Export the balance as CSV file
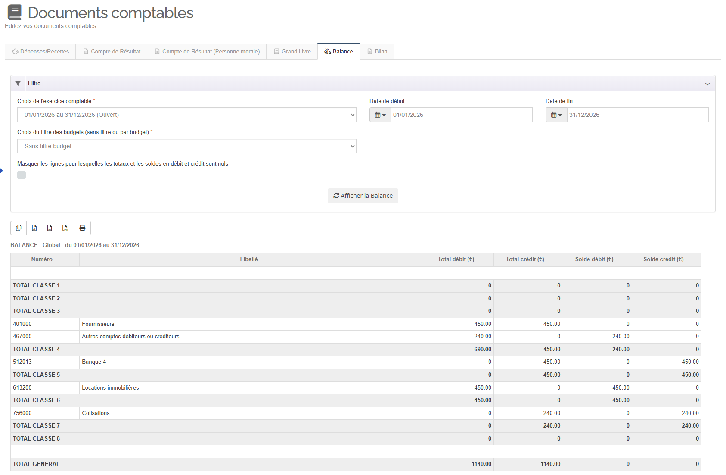726x475 pixels. coord(50,228)
